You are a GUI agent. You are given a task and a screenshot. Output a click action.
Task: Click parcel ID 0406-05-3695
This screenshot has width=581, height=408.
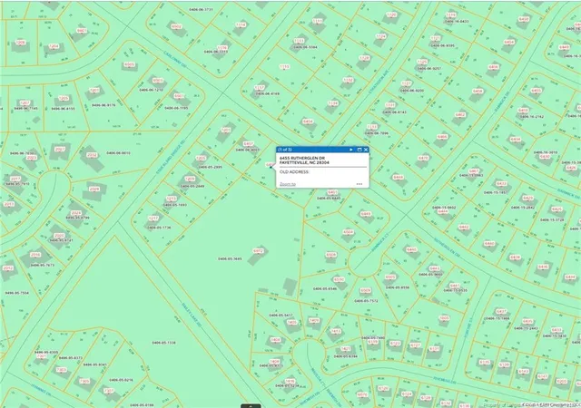230,258
